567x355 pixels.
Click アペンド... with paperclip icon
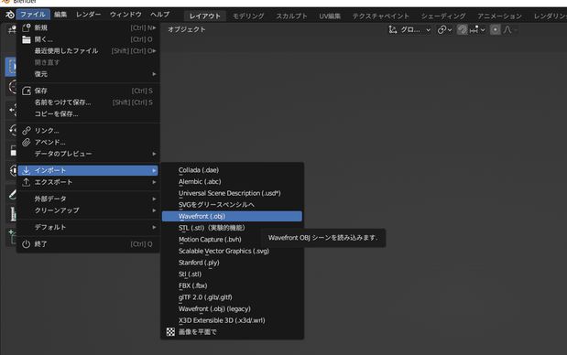(88, 142)
